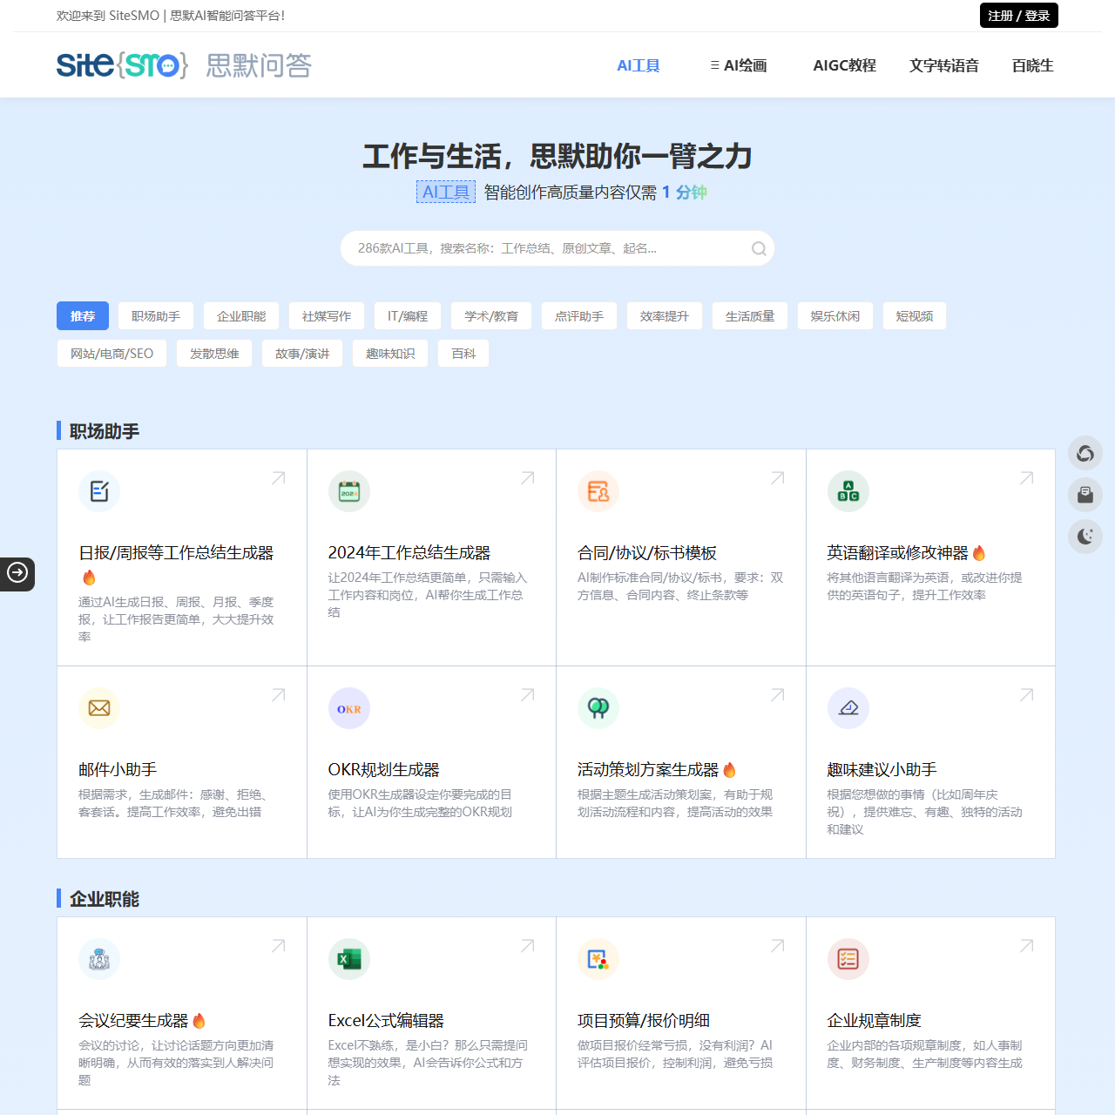Click the 注册 / 登录 button
The height and width of the screenshot is (1115, 1115).
click(1018, 15)
